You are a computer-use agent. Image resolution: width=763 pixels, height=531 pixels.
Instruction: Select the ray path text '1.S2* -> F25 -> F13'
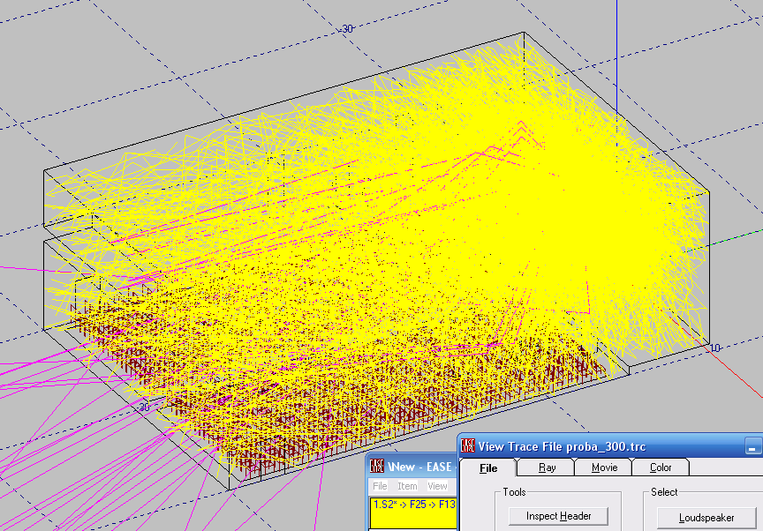[x=414, y=505]
